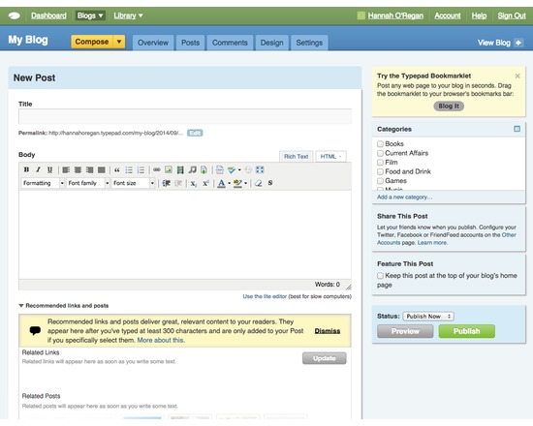The width and height of the screenshot is (533, 426).
Task: Click the Preview button
Action: coord(405,331)
